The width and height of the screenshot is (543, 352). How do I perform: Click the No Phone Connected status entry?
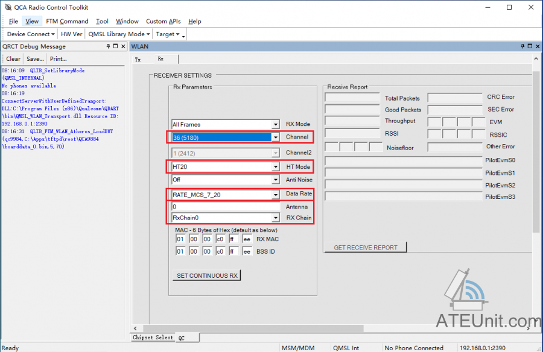coord(414,348)
